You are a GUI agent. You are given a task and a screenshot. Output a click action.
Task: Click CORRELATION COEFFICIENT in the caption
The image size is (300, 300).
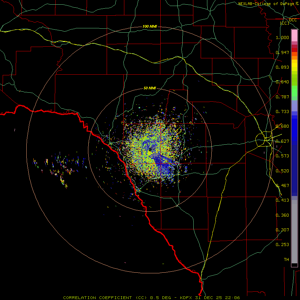pos(97,298)
